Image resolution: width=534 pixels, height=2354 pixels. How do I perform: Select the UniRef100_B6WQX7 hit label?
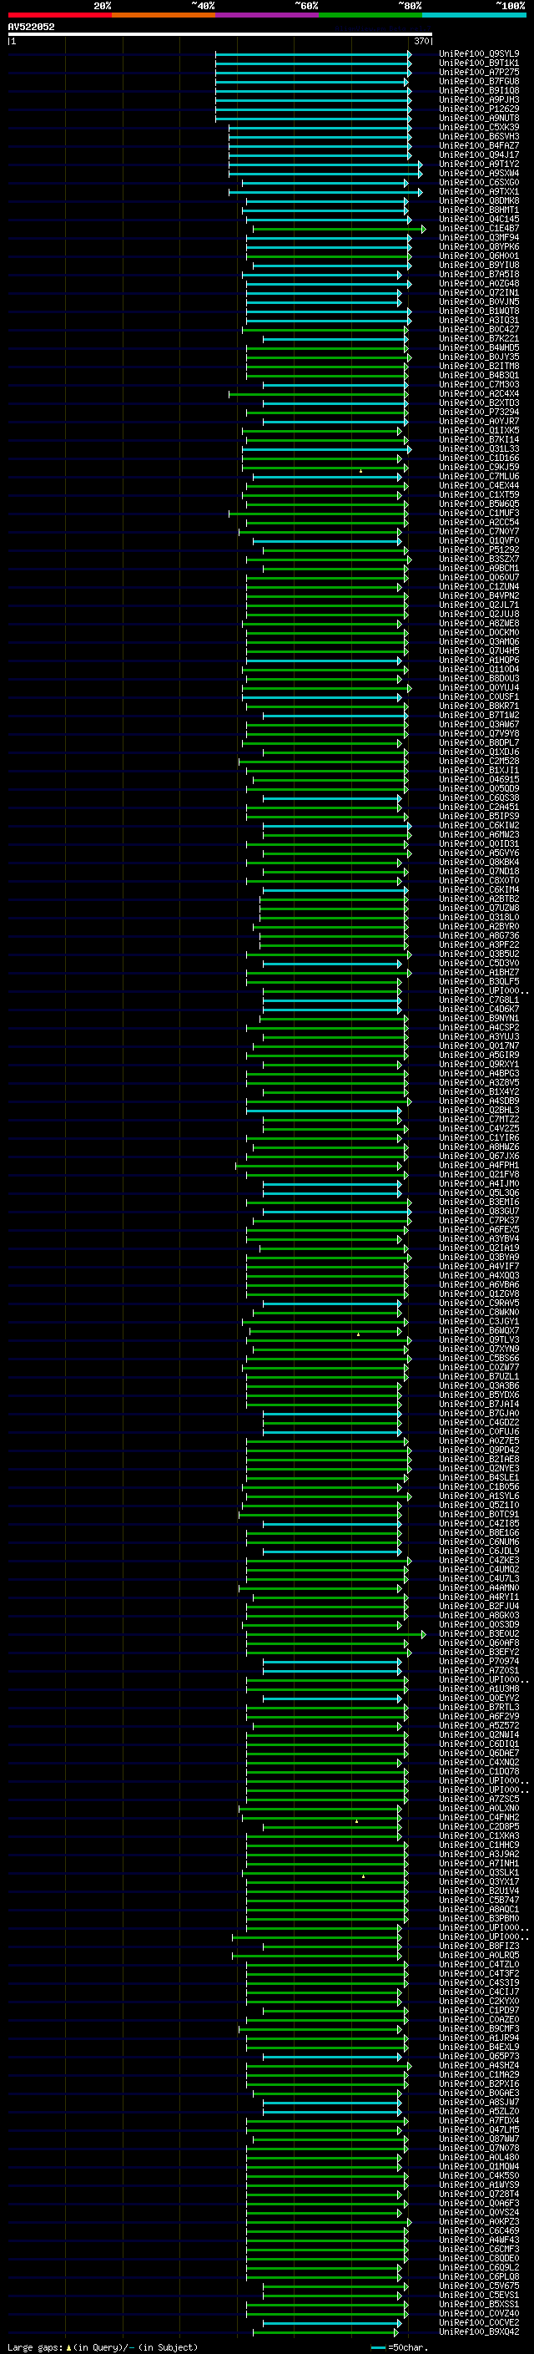tap(479, 1330)
